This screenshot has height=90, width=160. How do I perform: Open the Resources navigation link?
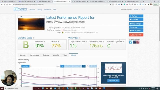tap(47, 9)
